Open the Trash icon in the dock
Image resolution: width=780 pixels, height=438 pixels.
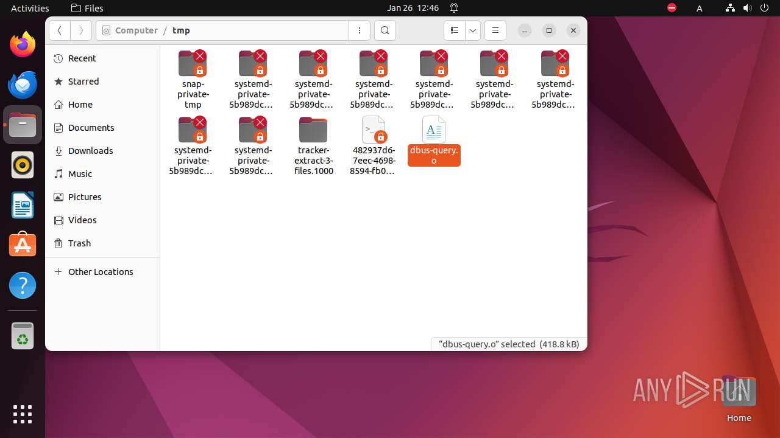click(23, 336)
